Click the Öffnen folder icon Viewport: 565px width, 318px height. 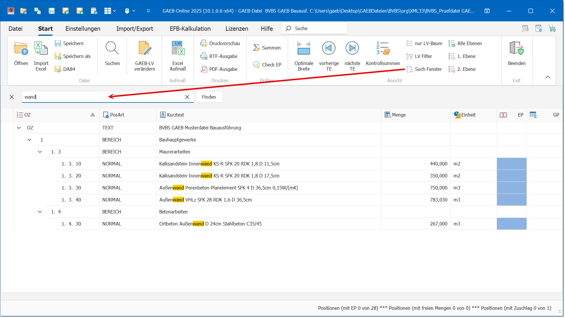[x=21, y=49]
